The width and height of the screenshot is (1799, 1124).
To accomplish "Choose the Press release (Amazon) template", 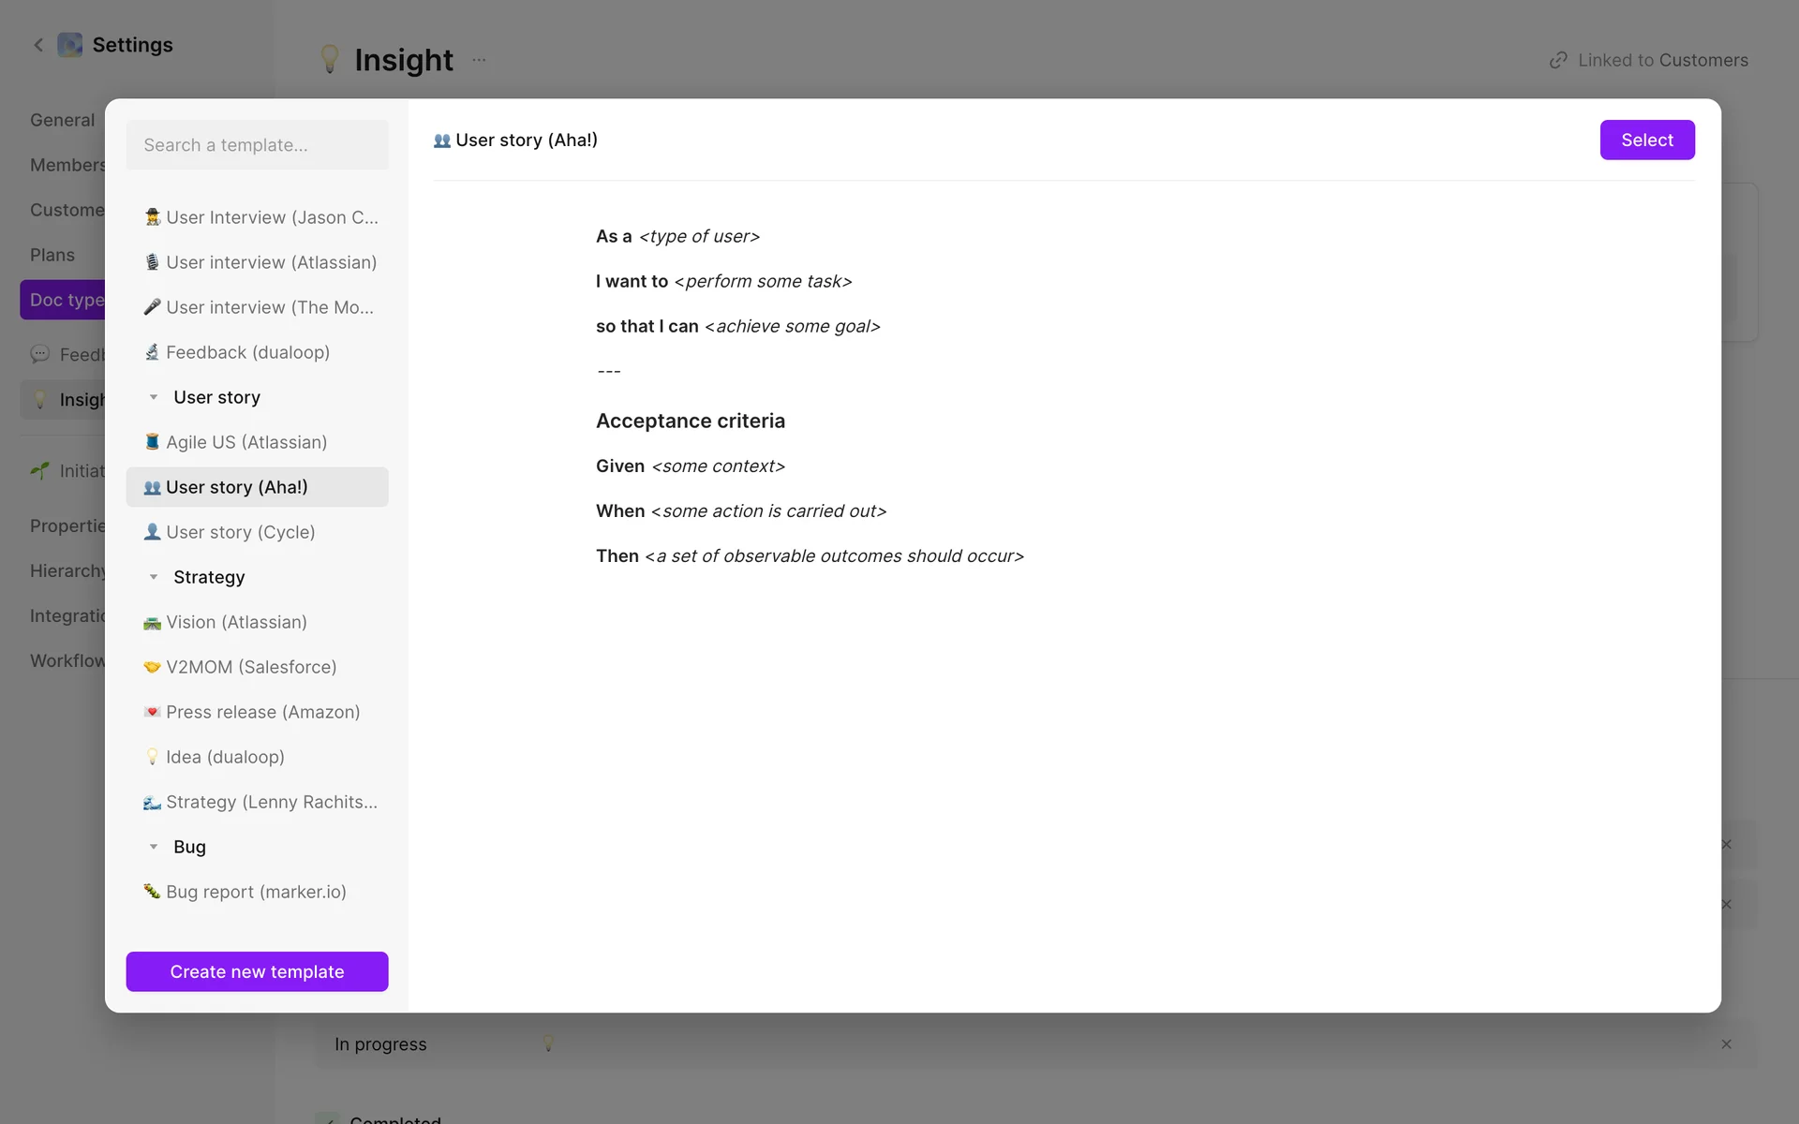I will pos(262,712).
